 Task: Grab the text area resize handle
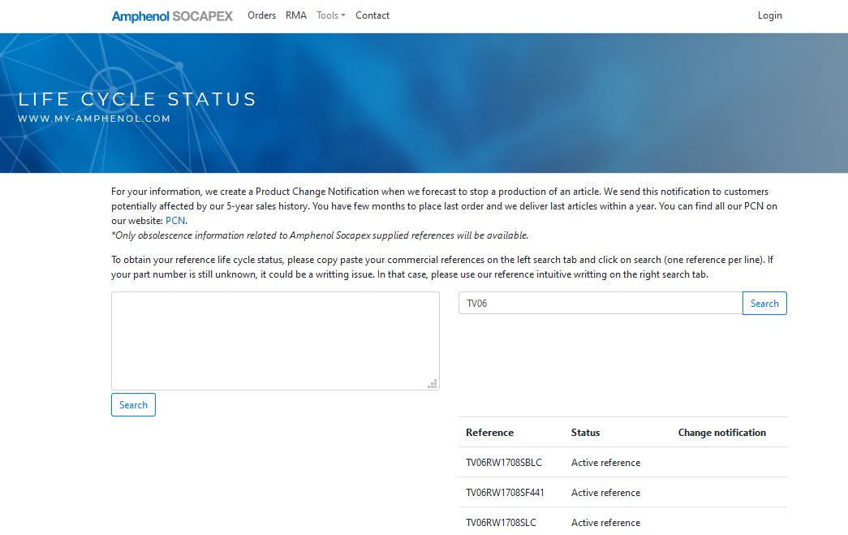pos(433,384)
